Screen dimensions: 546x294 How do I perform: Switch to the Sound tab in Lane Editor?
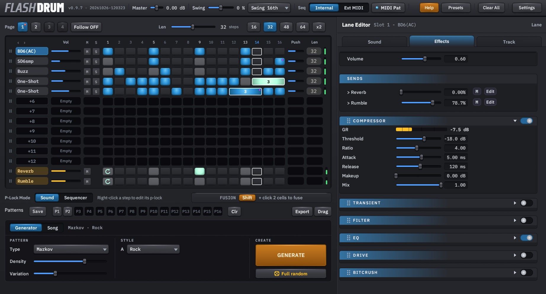pos(374,42)
